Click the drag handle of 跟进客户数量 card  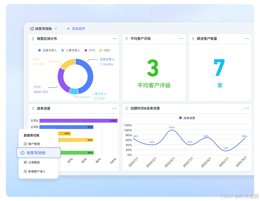pyautogui.click(x=193, y=39)
